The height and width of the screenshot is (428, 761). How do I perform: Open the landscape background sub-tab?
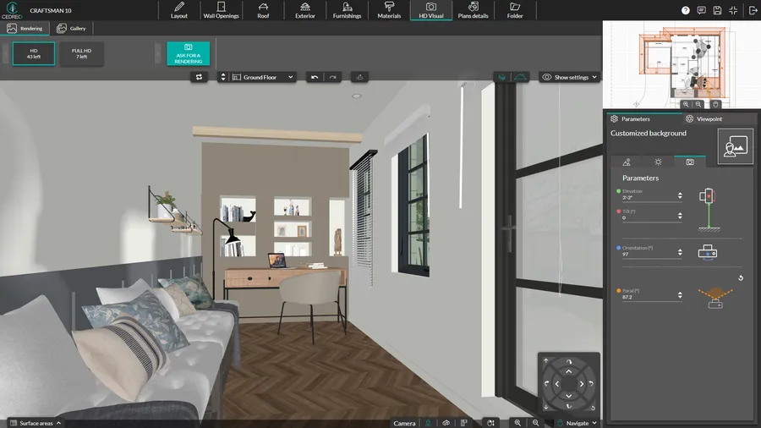point(627,162)
